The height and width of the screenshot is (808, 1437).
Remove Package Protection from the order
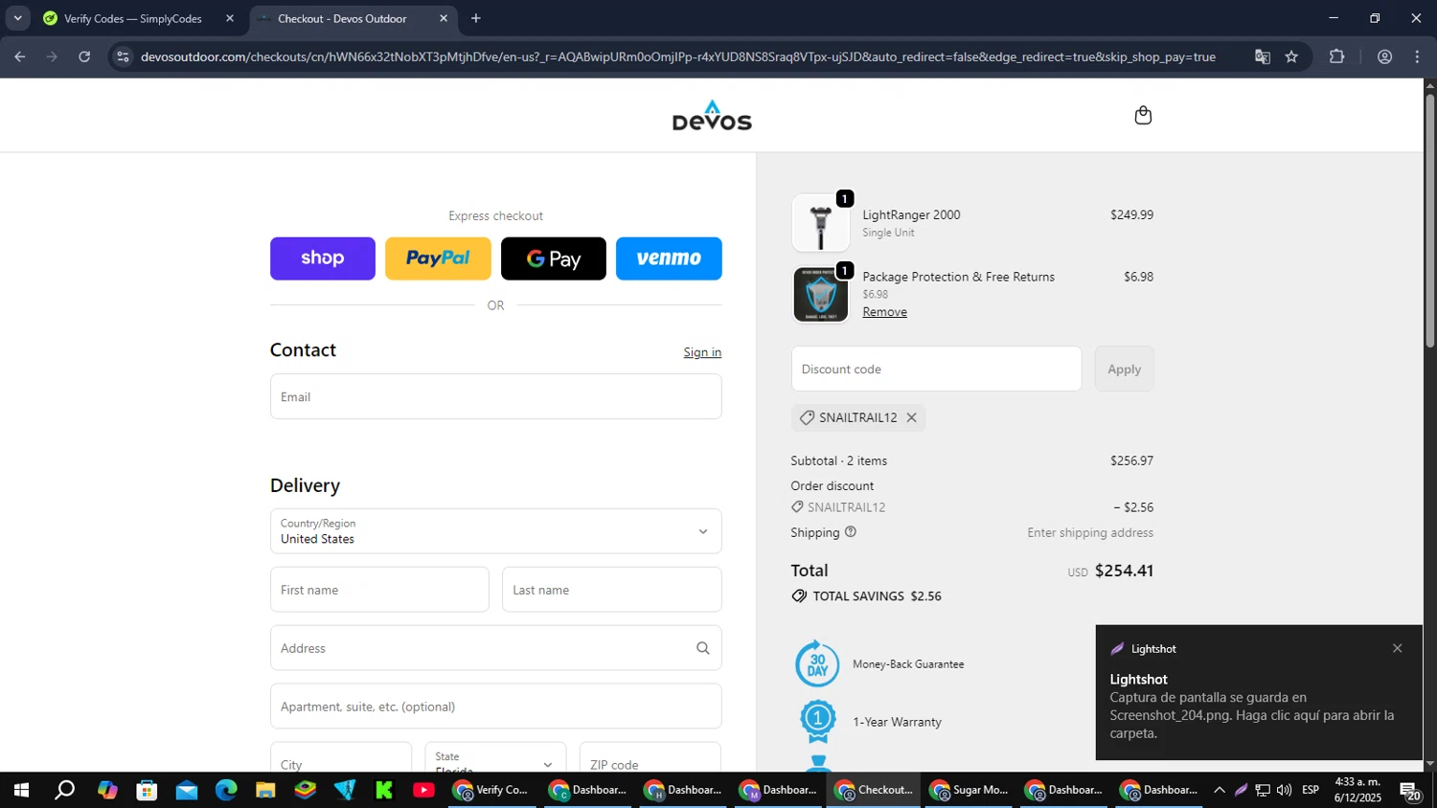884,312
